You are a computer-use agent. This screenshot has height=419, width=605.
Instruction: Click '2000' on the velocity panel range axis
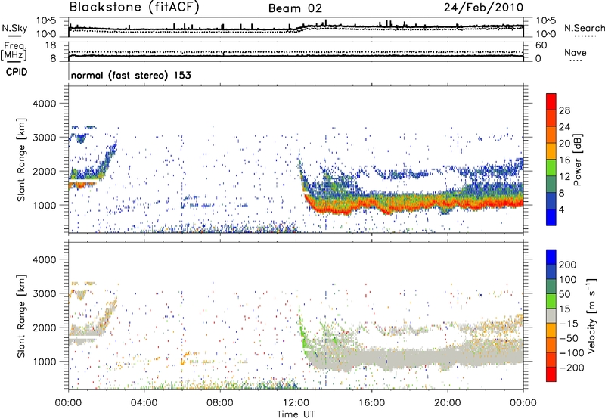[x=44, y=327]
